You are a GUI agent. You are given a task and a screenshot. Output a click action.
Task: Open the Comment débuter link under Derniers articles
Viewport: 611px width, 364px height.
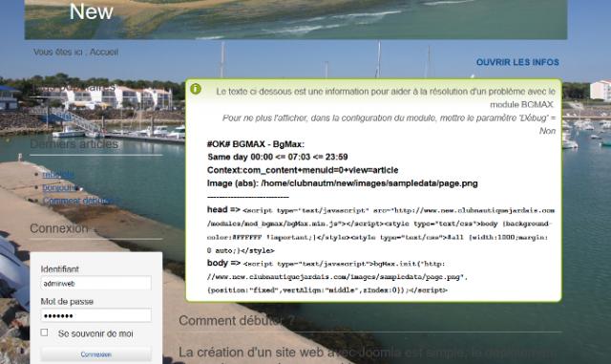(x=74, y=201)
